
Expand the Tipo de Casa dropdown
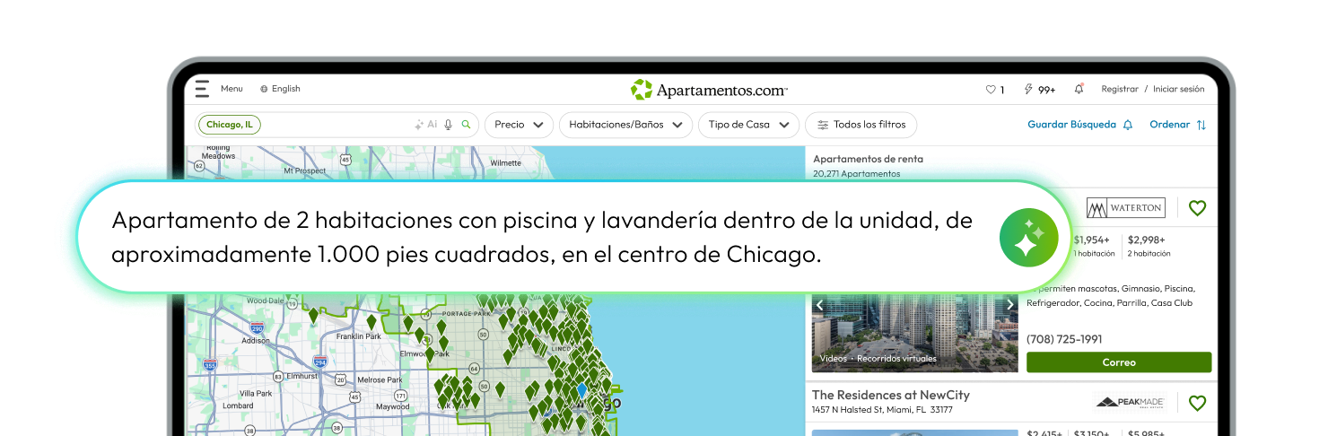point(747,125)
